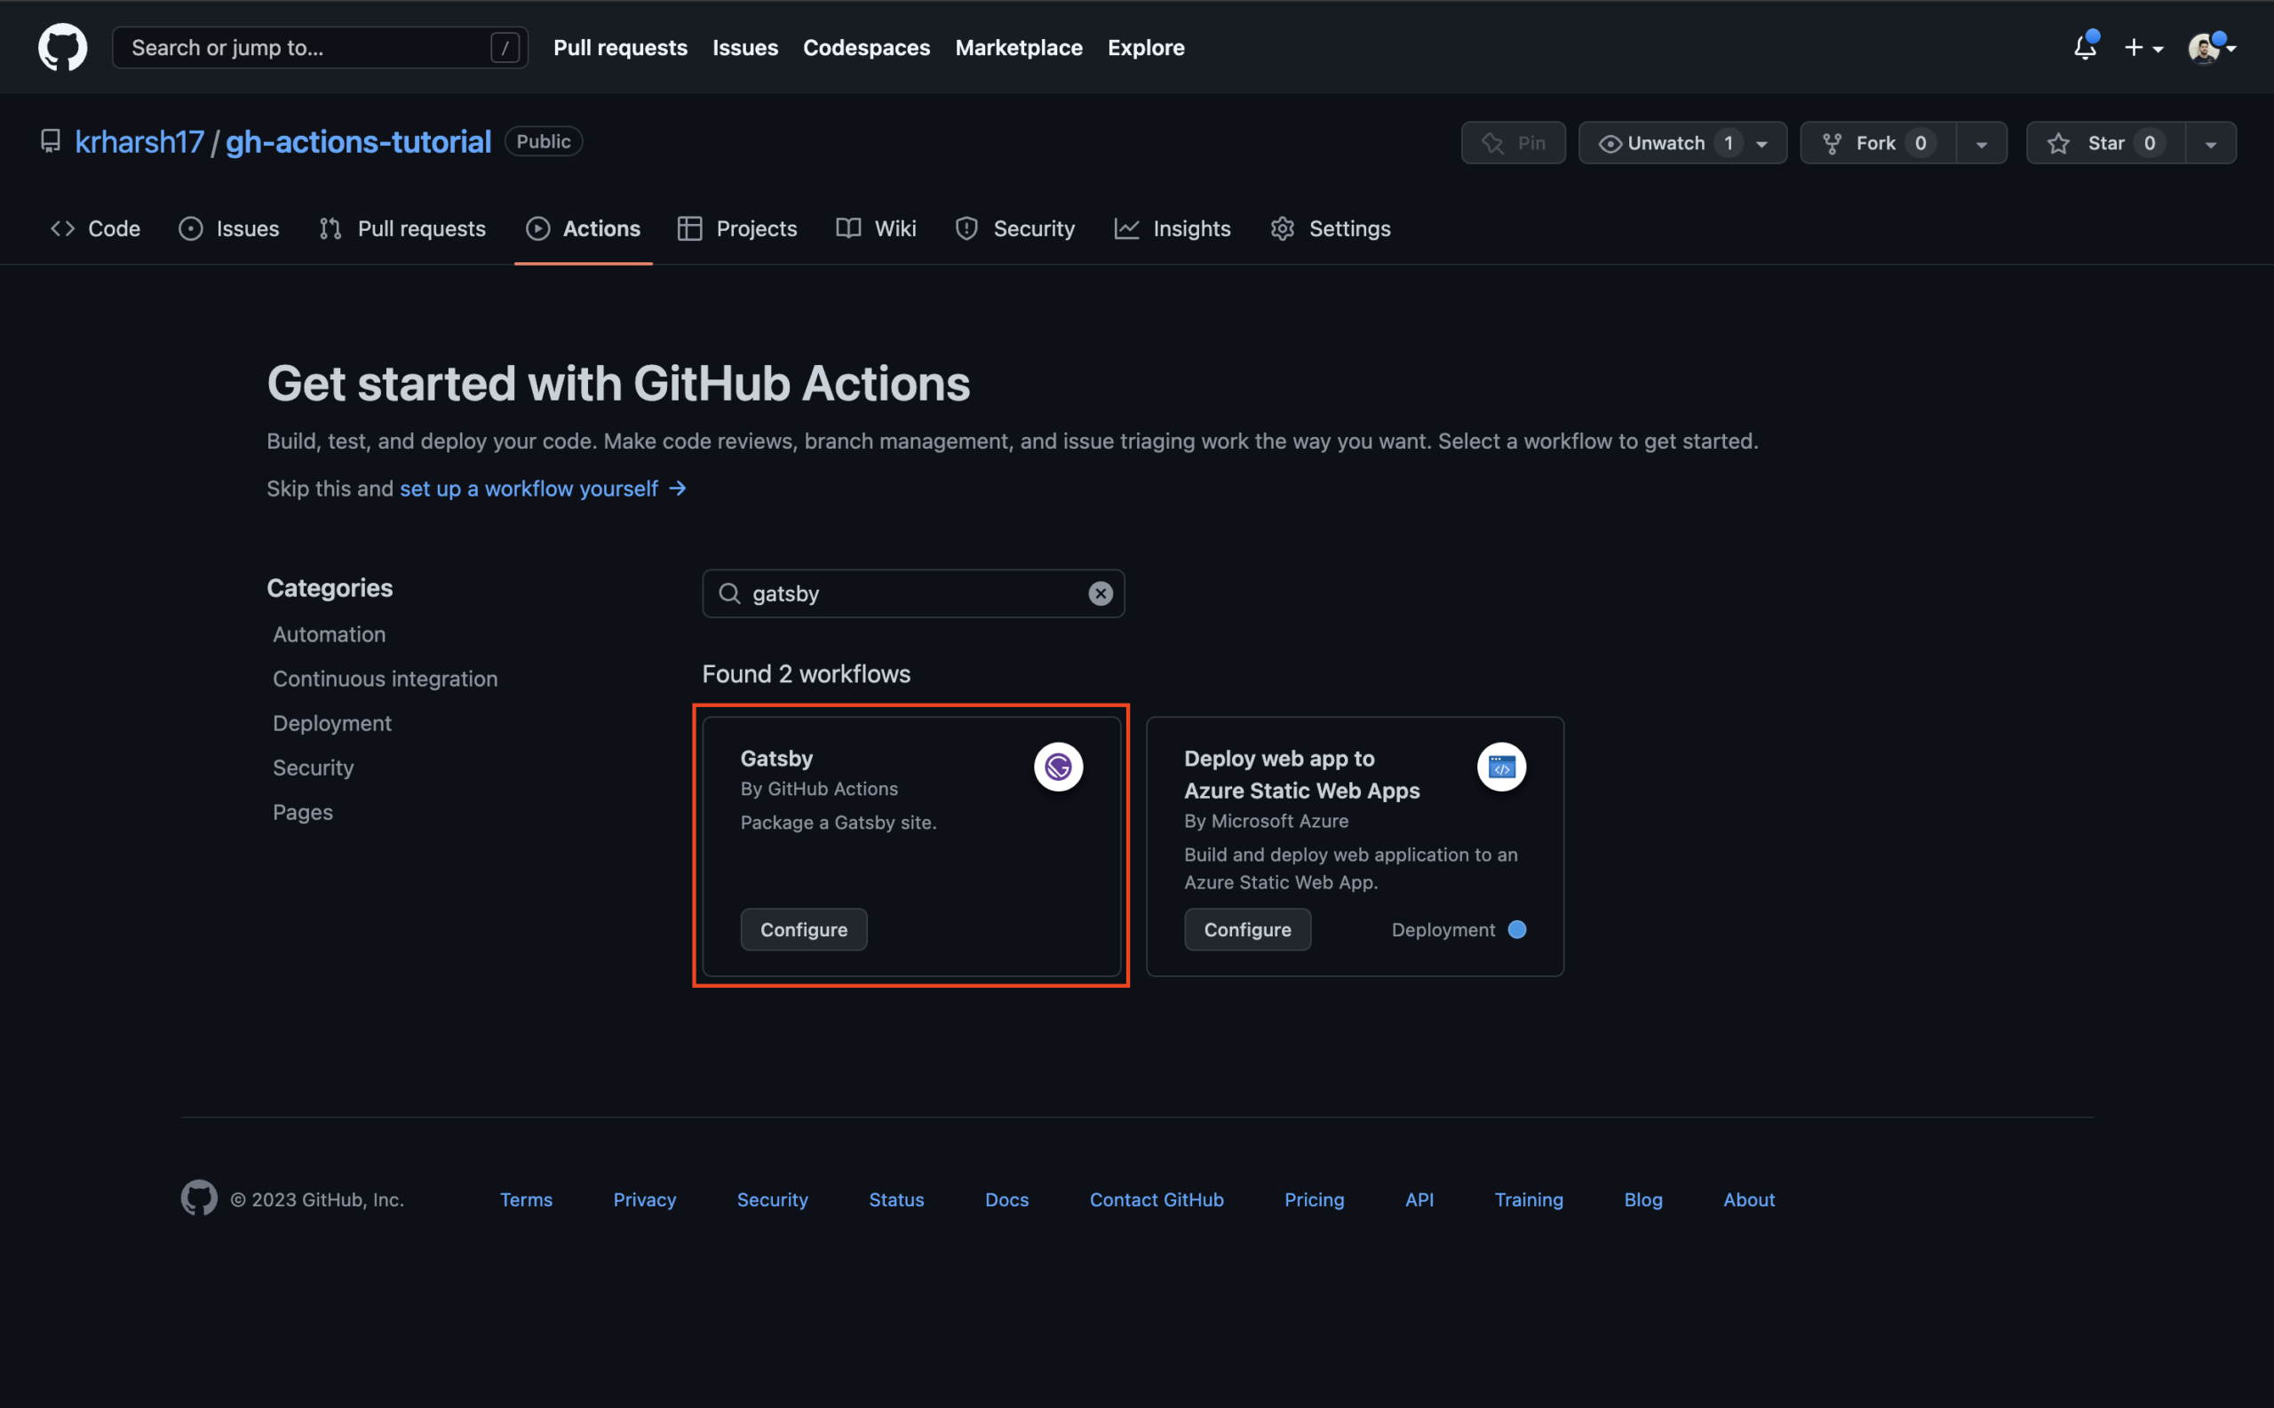Open the Contact GitHub footer link
Viewport: 2274px width, 1408px height.
point(1157,1199)
